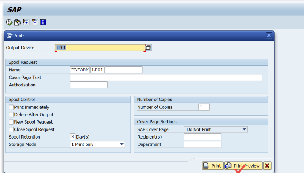The image size is (304, 173).
Task: Click the Cover Page Settings header
Action: click(x=201, y=122)
